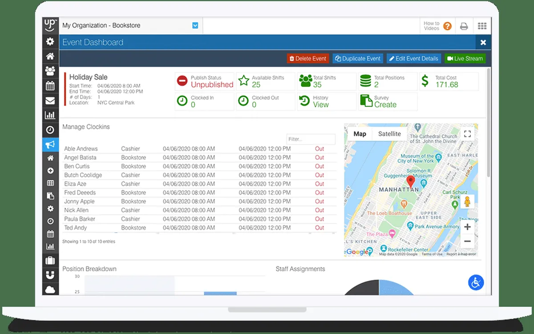Open the accessibility wheelchair icon

476,282
